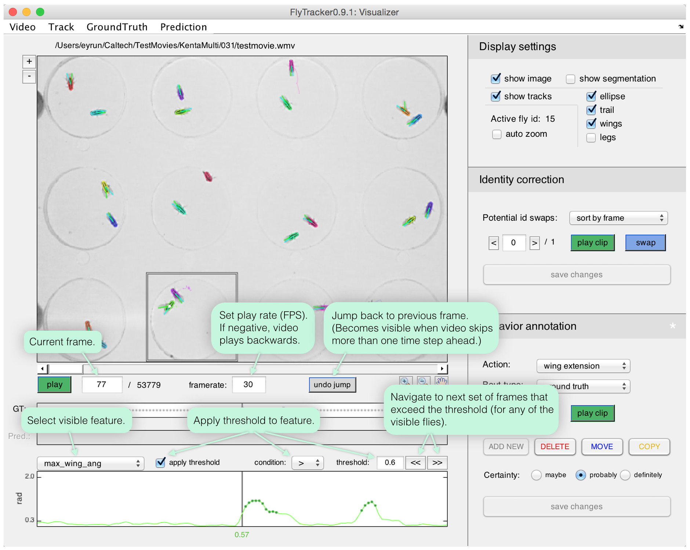The width and height of the screenshot is (690, 550).
Task: Open the wing extension action dropdown
Action: point(583,366)
